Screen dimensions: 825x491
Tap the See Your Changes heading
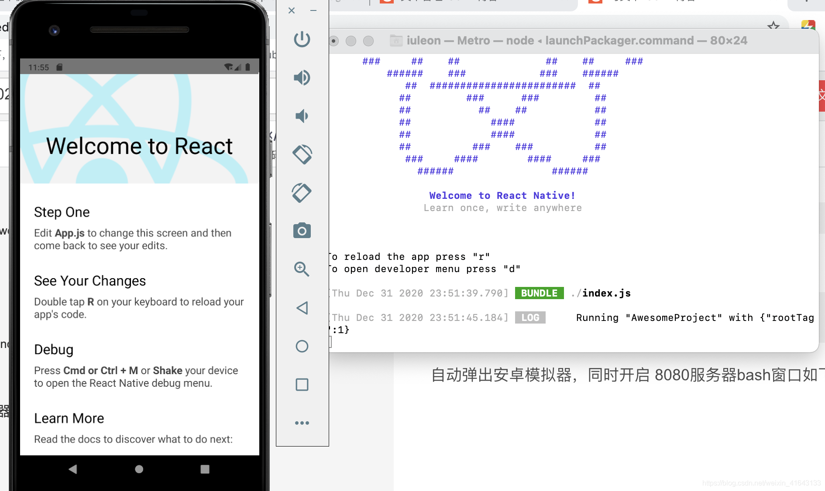click(90, 281)
